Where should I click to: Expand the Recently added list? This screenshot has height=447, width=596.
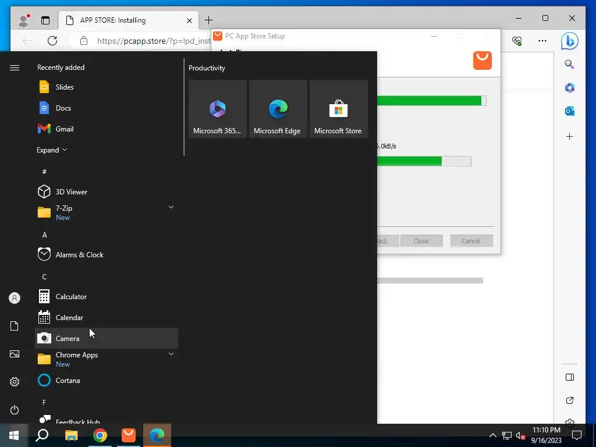pos(52,150)
